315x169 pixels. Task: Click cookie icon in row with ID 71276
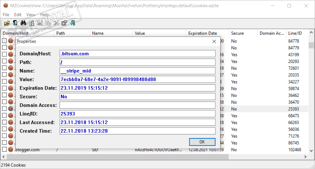coord(11,136)
